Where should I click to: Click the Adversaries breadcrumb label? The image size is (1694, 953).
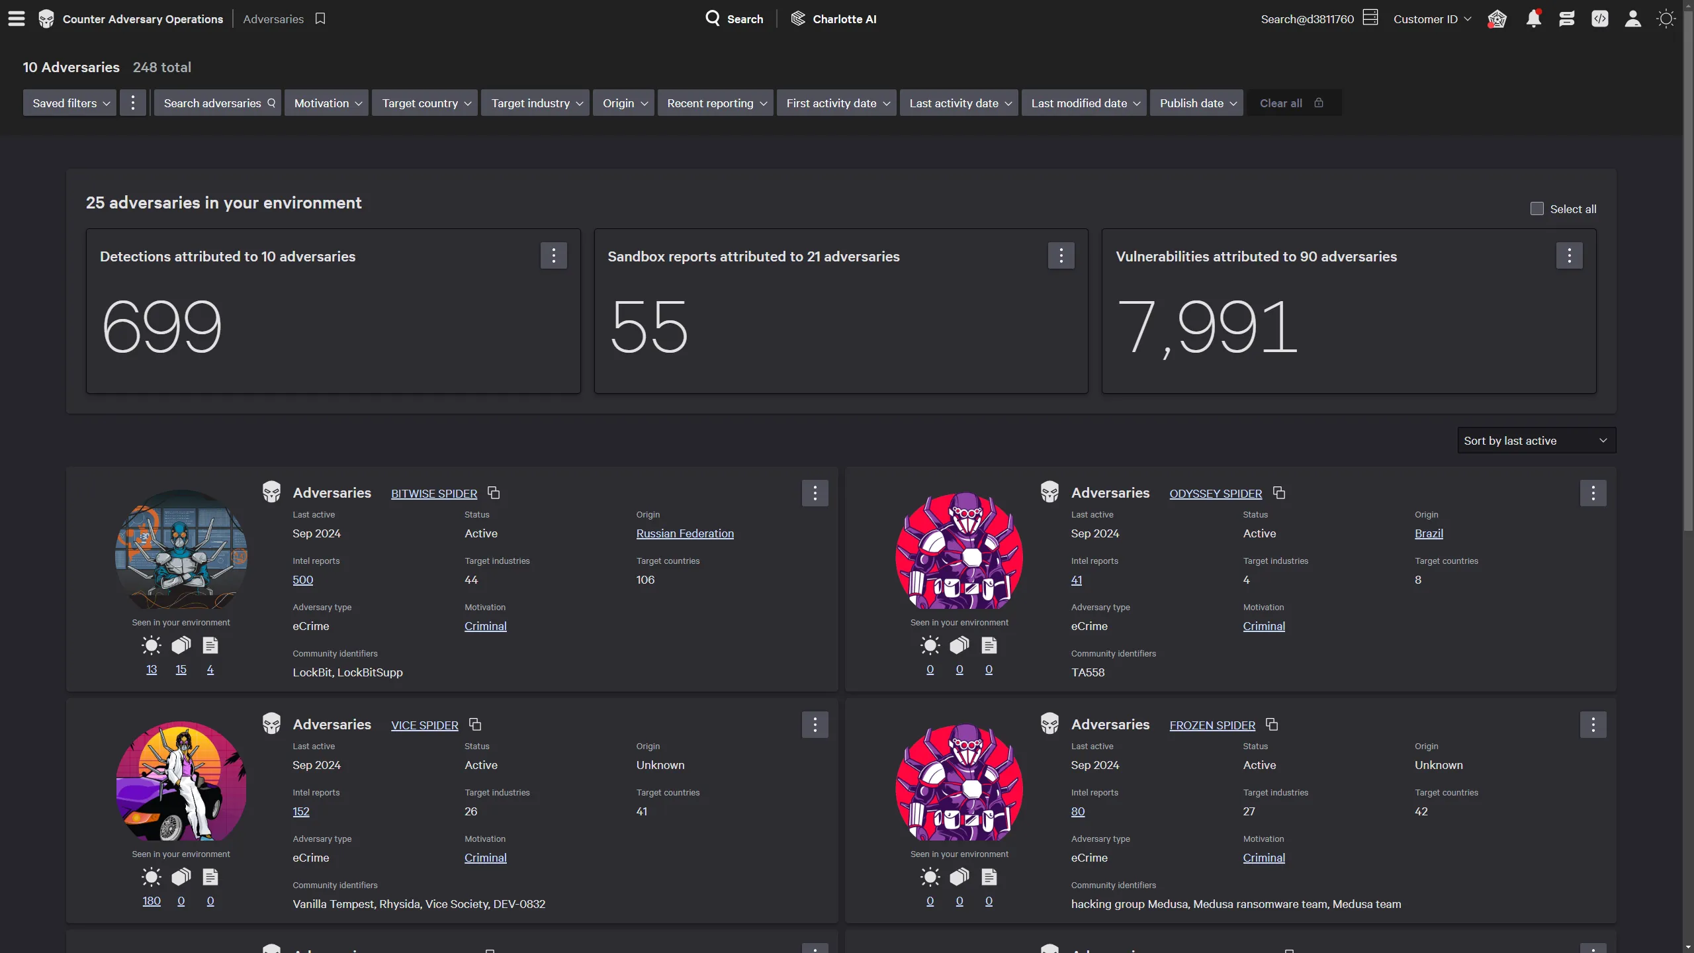(x=273, y=19)
